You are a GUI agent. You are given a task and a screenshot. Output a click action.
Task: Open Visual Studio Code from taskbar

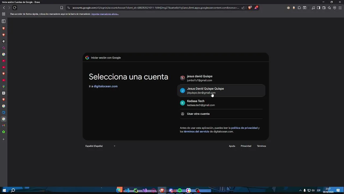point(127,190)
